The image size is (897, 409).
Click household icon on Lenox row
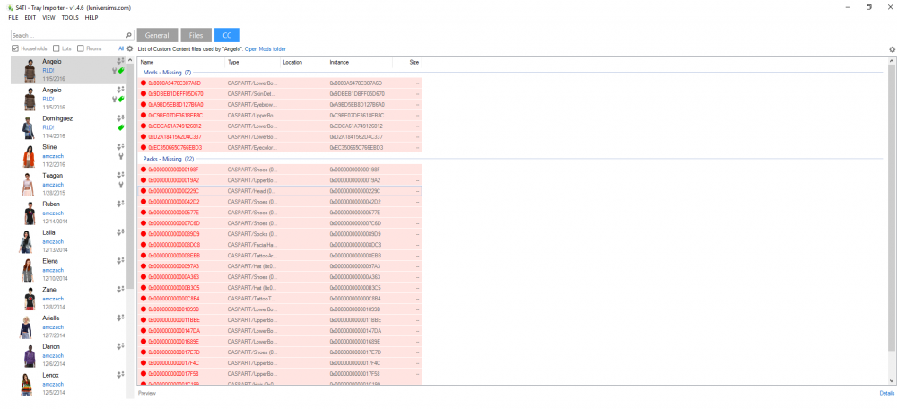pos(120,375)
